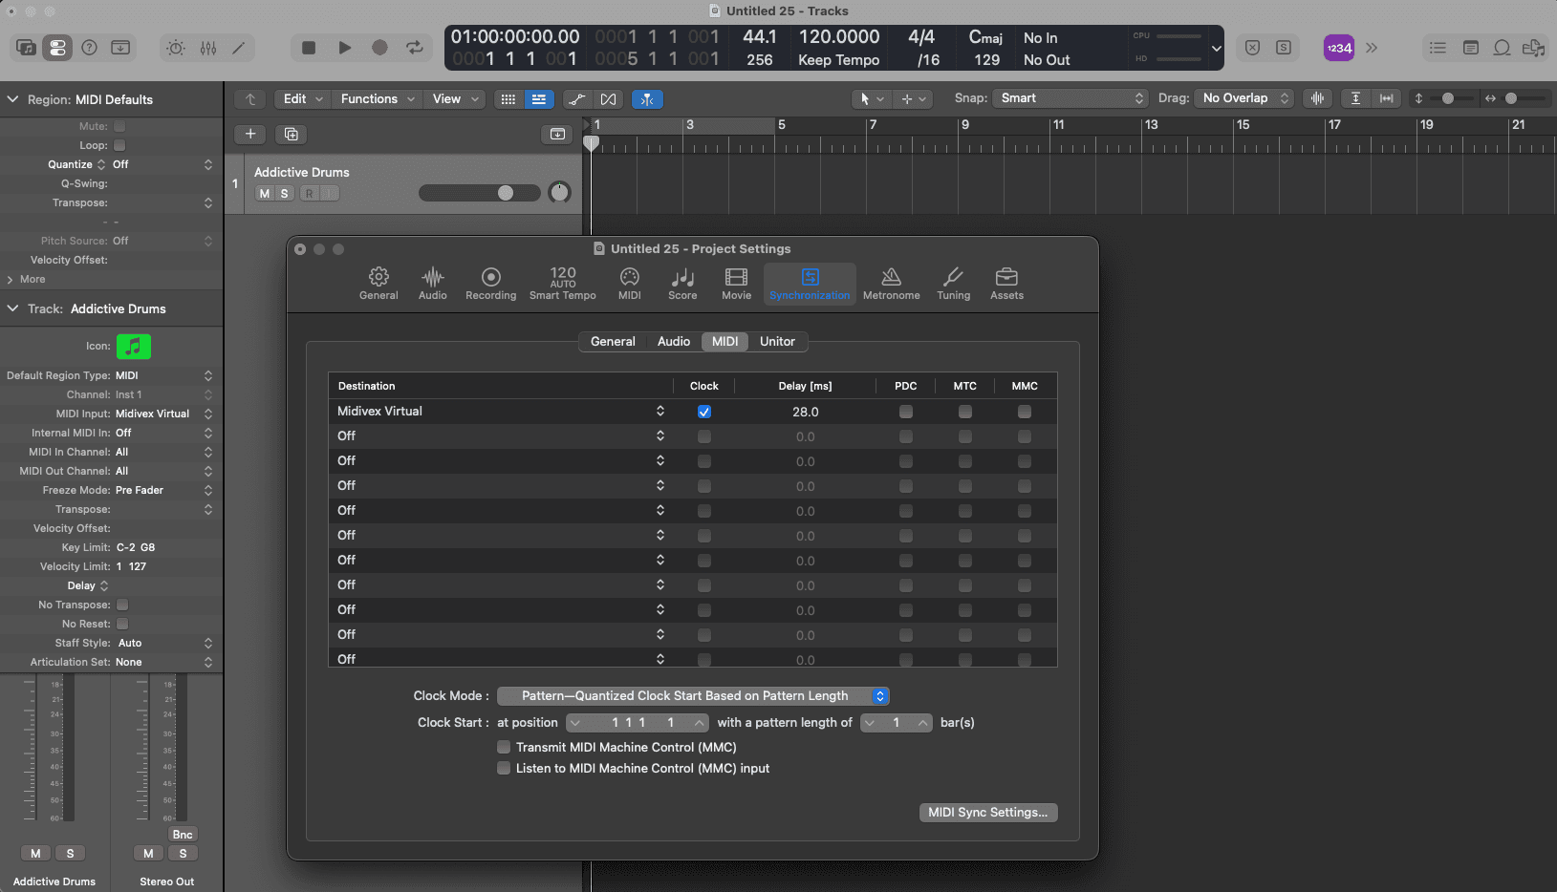This screenshot has width=1557, height=892.
Task: Open Score project settings pane
Action: 682,284
